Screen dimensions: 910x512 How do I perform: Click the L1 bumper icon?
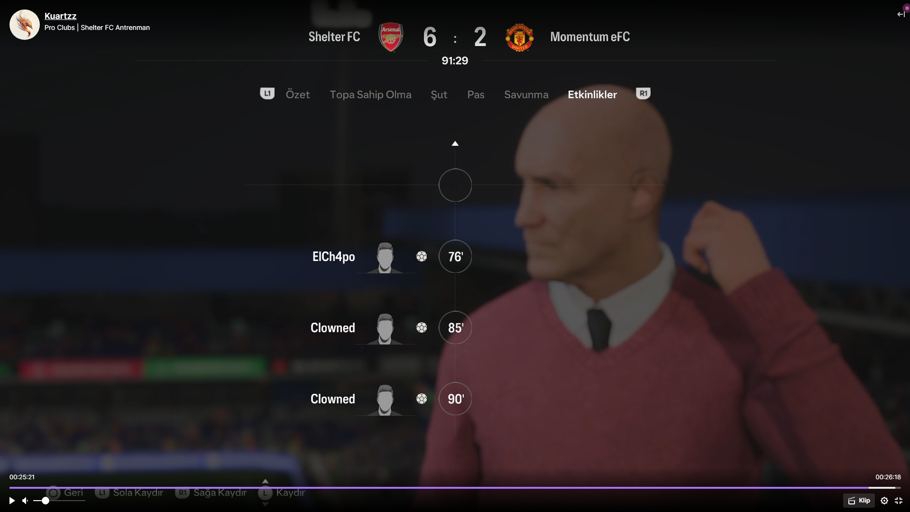[267, 93]
